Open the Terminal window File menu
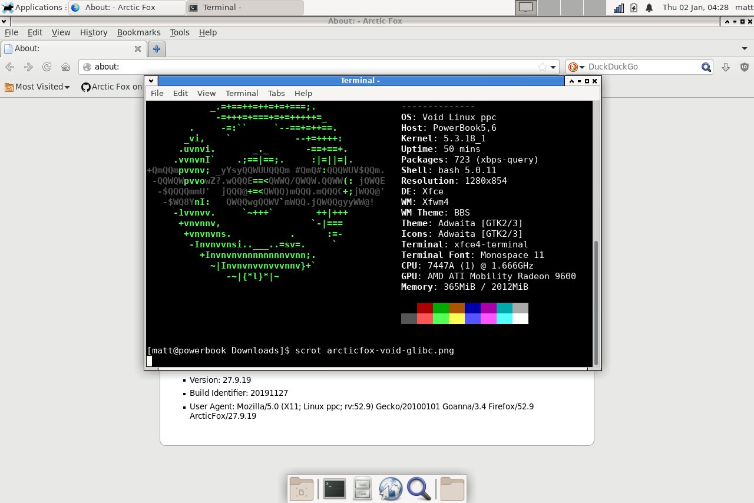The height and width of the screenshot is (503, 754). click(x=157, y=93)
